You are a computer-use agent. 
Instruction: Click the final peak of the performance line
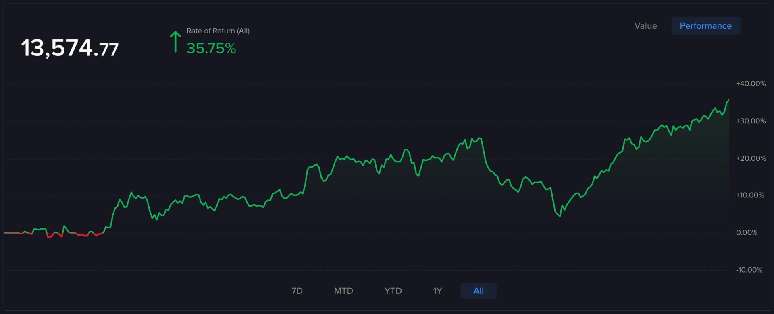click(728, 100)
